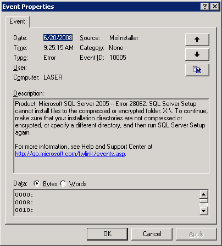Go to next event with down arrow
Screen dimensions: 222x246
[197, 54]
